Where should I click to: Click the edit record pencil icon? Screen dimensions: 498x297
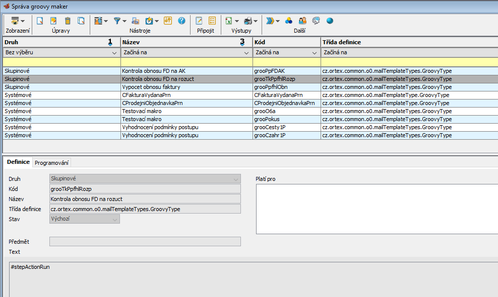(x=53, y=21)
